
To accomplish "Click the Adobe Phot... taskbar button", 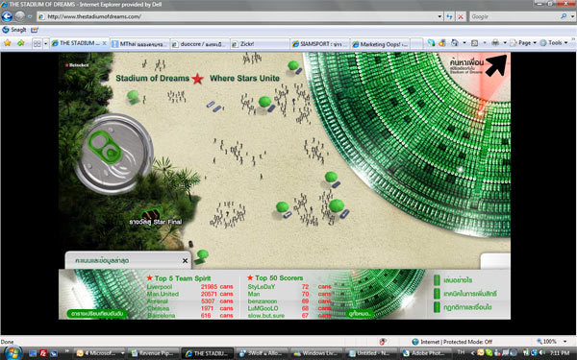I will pyautogui.click(x=426, y=353).
